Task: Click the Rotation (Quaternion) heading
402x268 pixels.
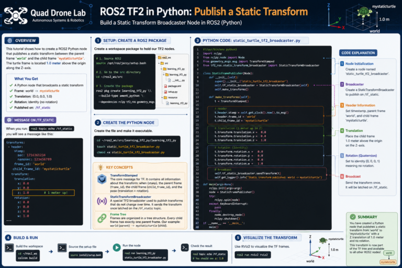Action: coord(361,155)
